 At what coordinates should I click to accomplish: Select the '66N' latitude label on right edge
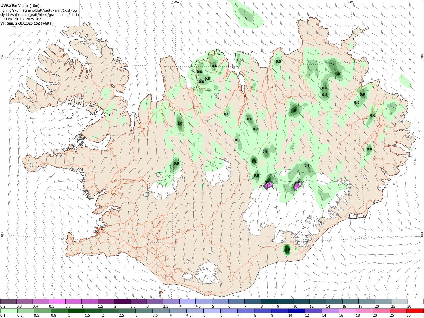[x=422, y=57]
